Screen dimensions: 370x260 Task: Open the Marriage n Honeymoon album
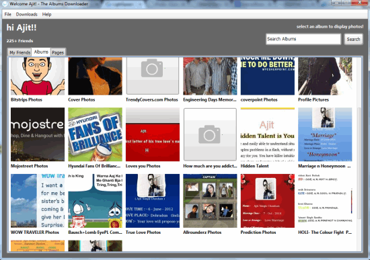325,134
